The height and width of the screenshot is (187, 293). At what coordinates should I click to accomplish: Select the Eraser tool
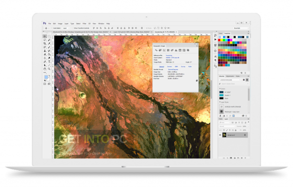45,54
